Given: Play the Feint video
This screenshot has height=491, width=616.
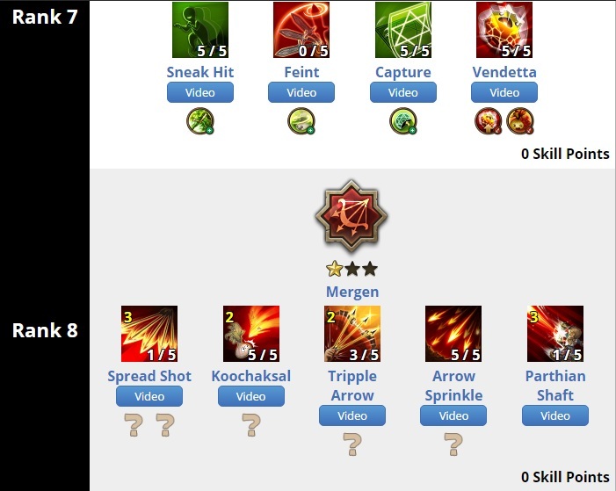Looking at the screenshot, I should coord(301,92).
